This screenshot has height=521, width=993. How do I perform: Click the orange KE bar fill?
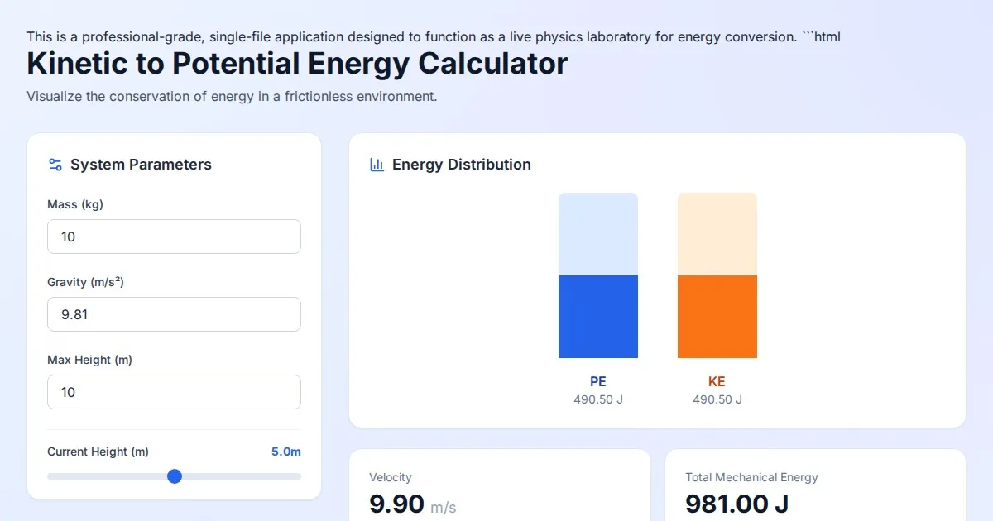[x=717, y=317]
